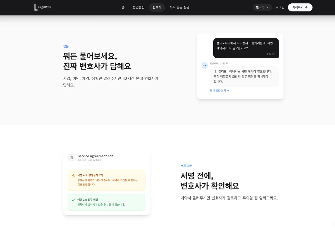Click the 질문 section label
The height and width of the screenshot is (251, 335).
pos(66,46)
